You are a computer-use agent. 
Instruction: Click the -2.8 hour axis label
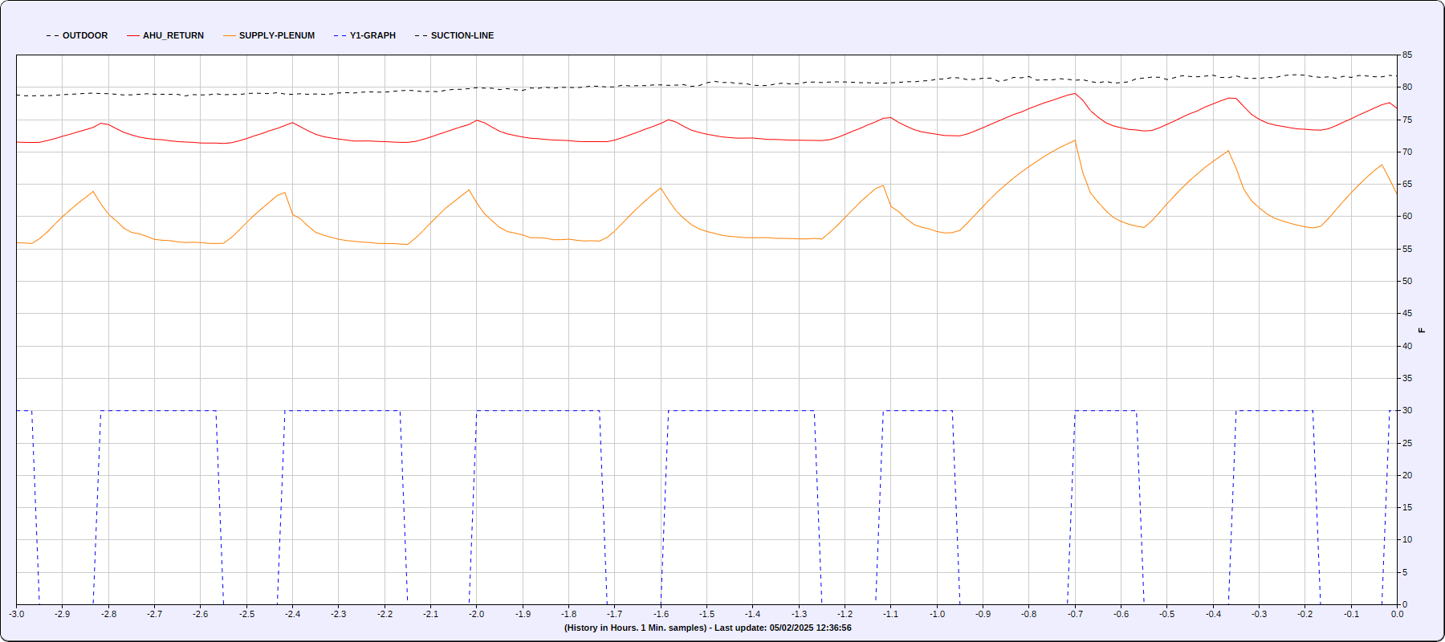(108, 614)
